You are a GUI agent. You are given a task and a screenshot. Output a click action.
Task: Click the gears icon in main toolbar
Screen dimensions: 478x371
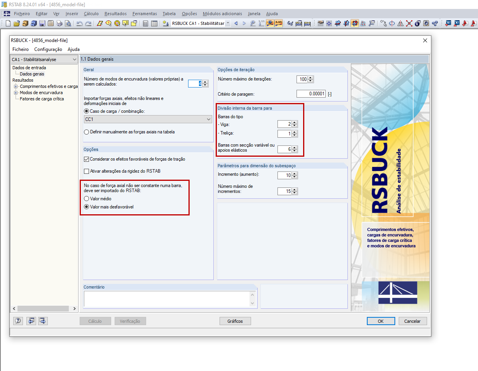coord(435,23)
